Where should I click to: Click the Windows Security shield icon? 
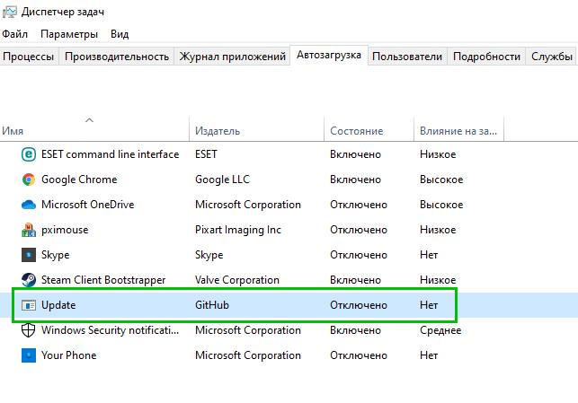click(x=29, y=330)
